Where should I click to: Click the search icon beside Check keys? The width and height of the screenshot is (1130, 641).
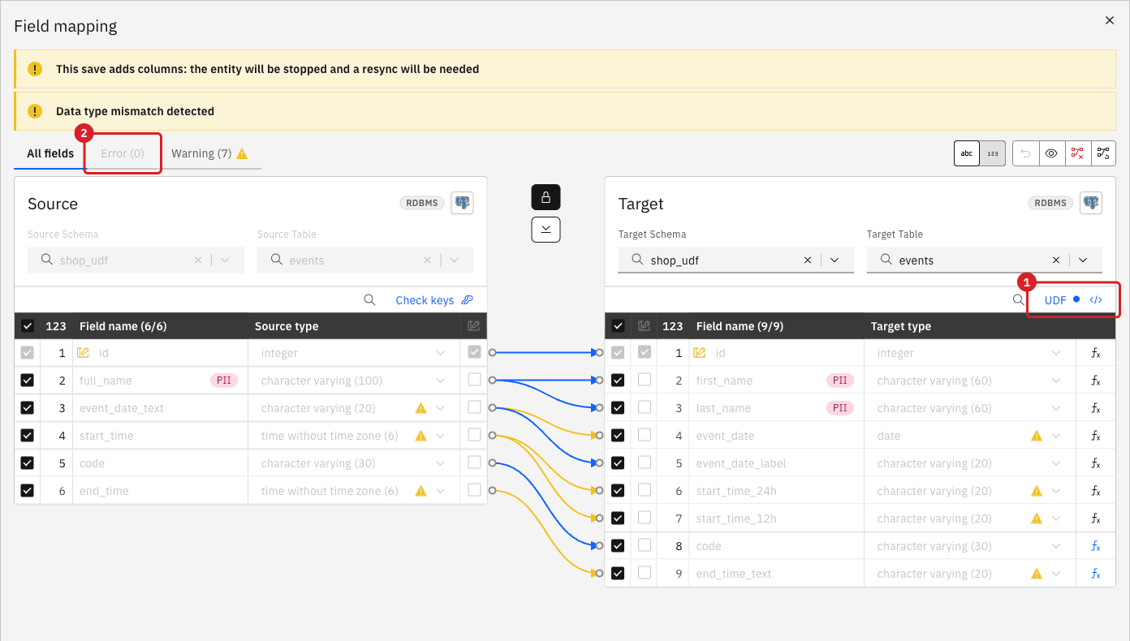coord(369,300)
